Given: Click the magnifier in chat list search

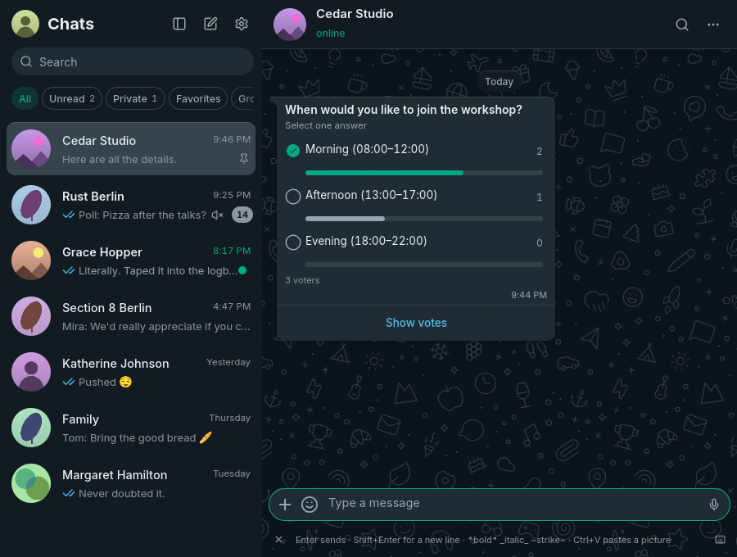Looking at the screenshot, I should click(x=26, y=61).
